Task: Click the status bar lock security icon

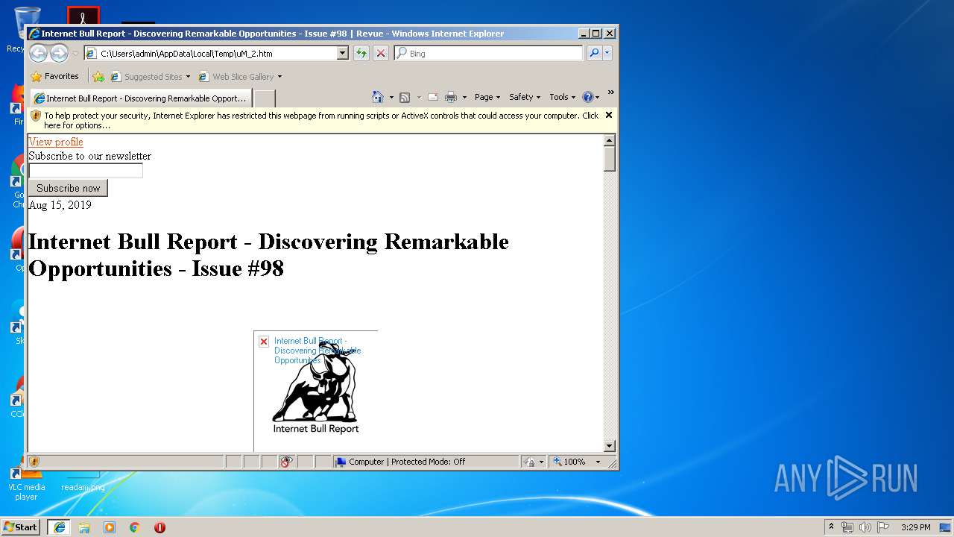Action: click(x=528, y=462)
